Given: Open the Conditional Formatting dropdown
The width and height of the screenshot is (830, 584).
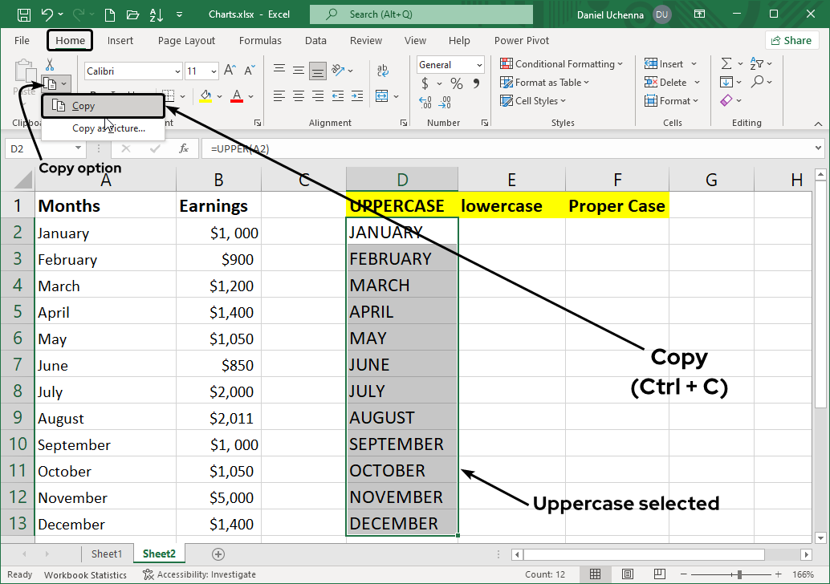Looking at the screenshot, I should [x=561, y=64].
